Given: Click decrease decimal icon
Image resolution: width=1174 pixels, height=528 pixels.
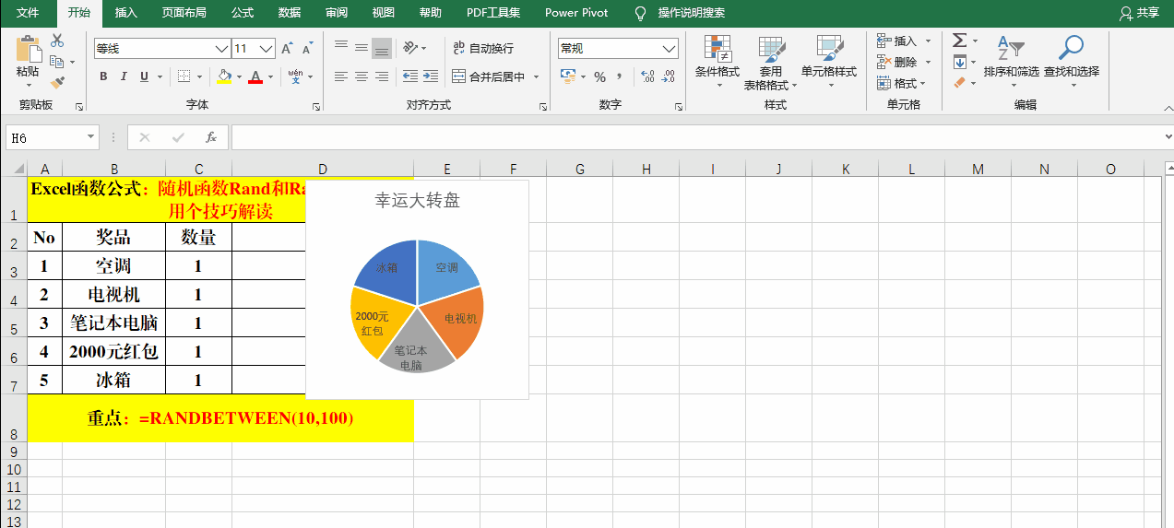Looking at the screenshot, I should click(x=668, y=76).
